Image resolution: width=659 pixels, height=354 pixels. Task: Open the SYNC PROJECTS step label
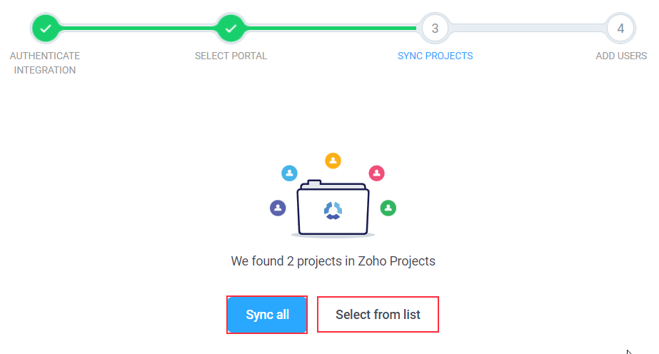(435, 56)
